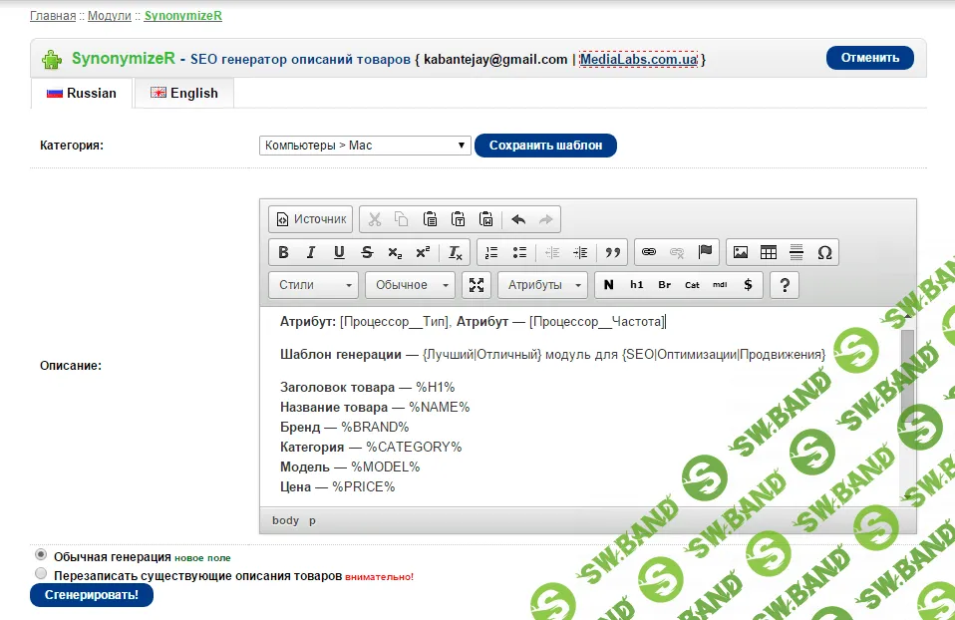Switch to the English tab
Viewport: 955px width, 620px height.
pos(183,93)
